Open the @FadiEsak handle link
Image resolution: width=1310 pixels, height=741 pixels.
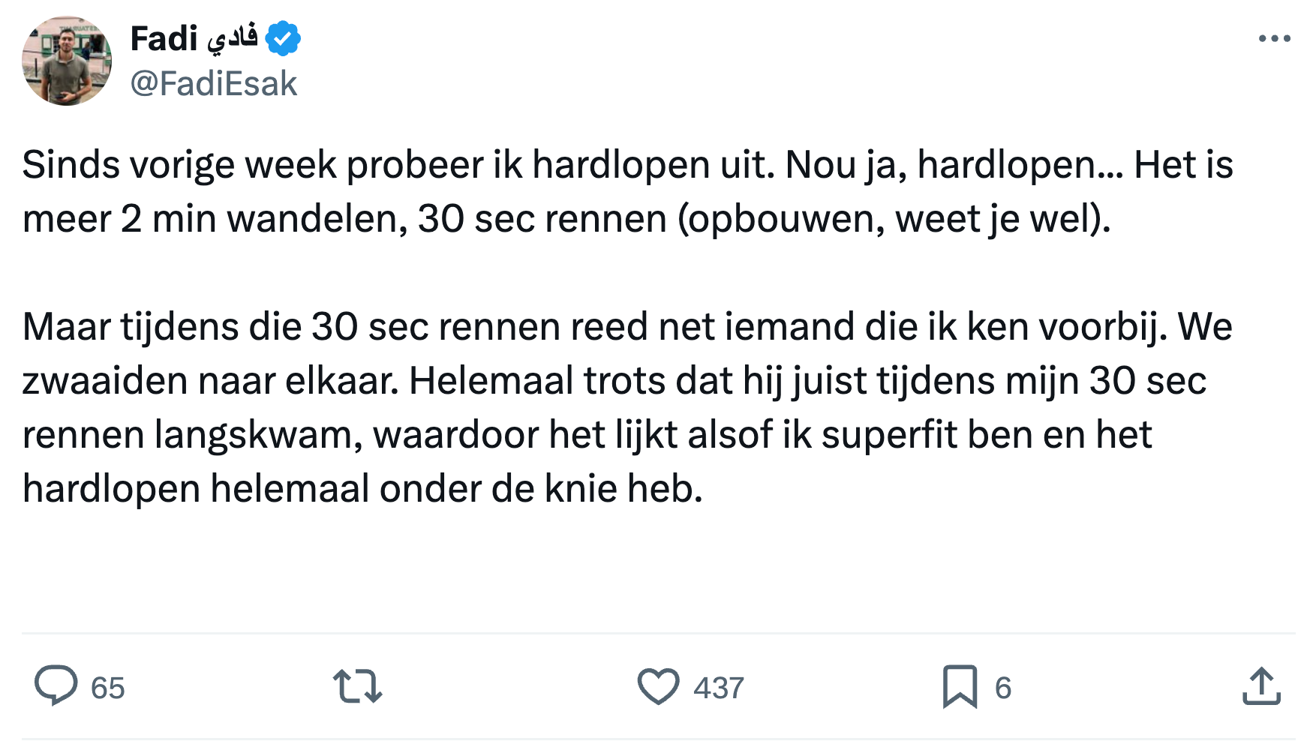(x=214, y=83)
